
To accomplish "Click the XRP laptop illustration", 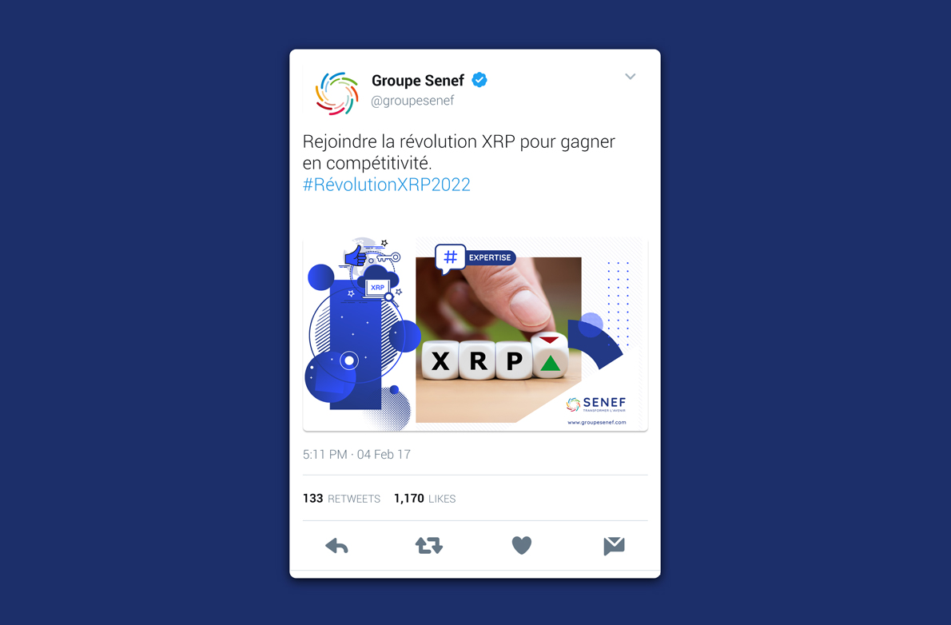I will (x=378, y=288).
